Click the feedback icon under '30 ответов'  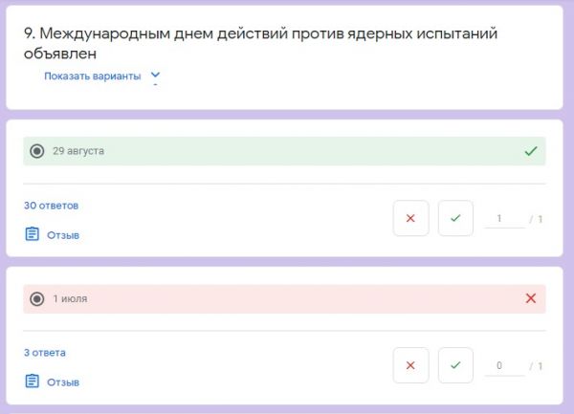[x=33, y=234]
